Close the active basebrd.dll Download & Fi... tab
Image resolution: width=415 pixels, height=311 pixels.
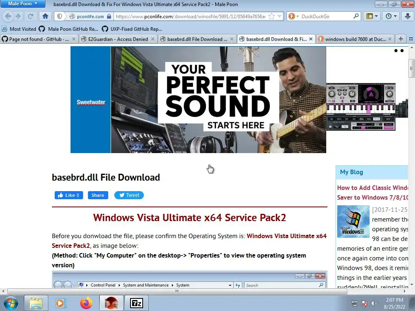311,39
